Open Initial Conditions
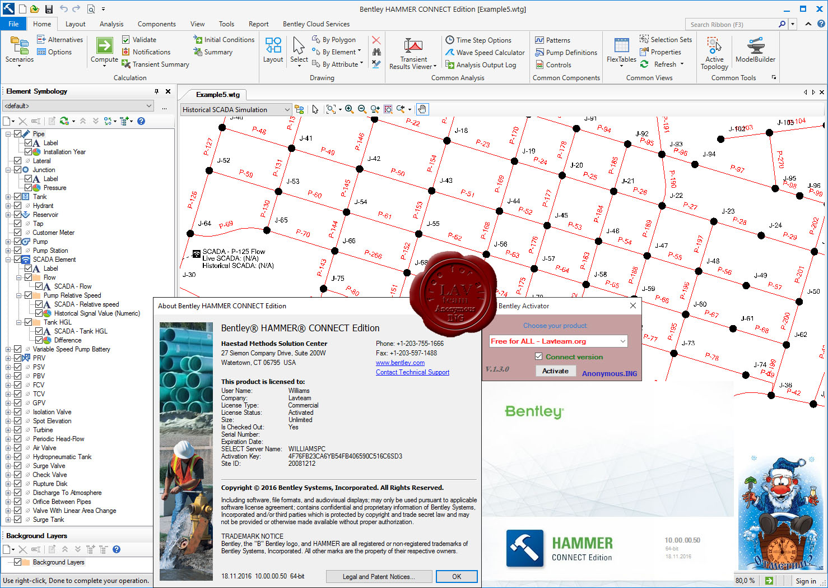The height and width of the screenshot is (588, 828). pos(224,40)
